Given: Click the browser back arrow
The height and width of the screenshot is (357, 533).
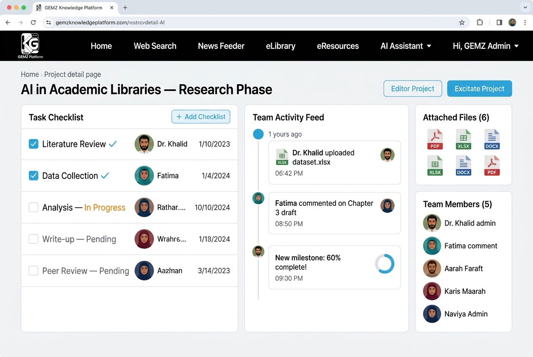Looking at the screenshot, I should (8, 22).
